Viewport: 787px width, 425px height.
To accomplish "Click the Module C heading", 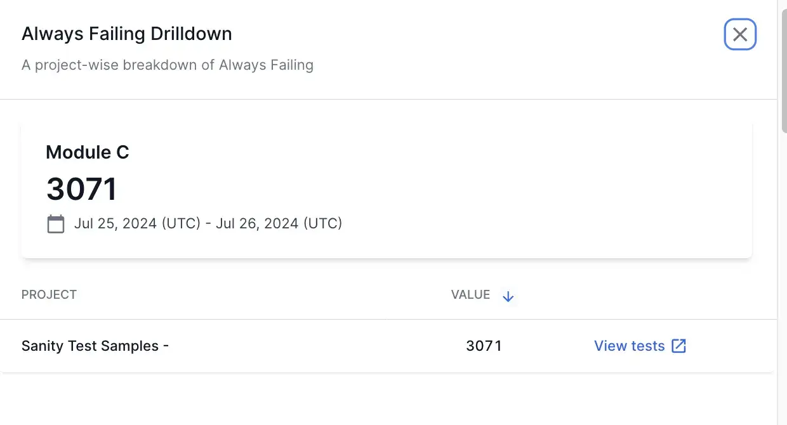I will (88, 152).
